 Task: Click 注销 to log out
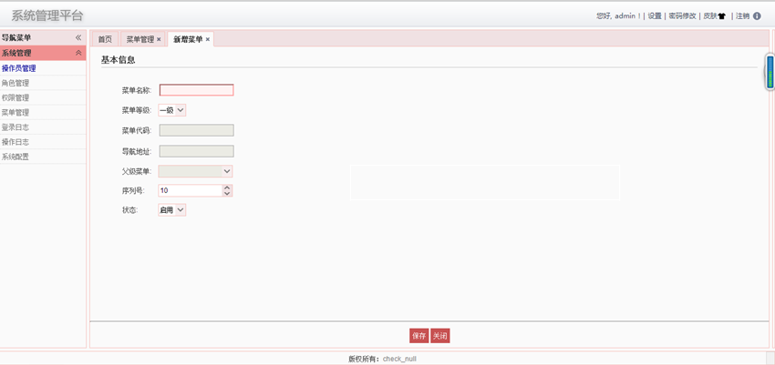tap(742, 16)
